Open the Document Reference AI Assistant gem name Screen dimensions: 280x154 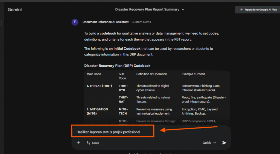point(106,22)
